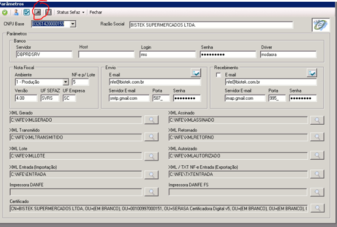Screen dimensions: 337x227
Task: Open the Status Sefaz dropdown menu
Action: pyautogui.click(x=71, y=12)
